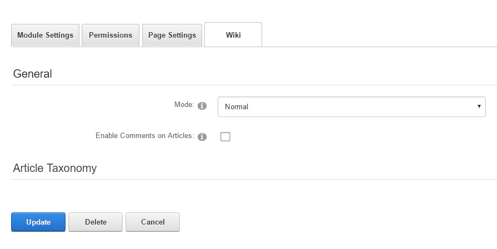The image size is (497, 249).
Task: Show help info for Mode setting
Action: point(202,105)
